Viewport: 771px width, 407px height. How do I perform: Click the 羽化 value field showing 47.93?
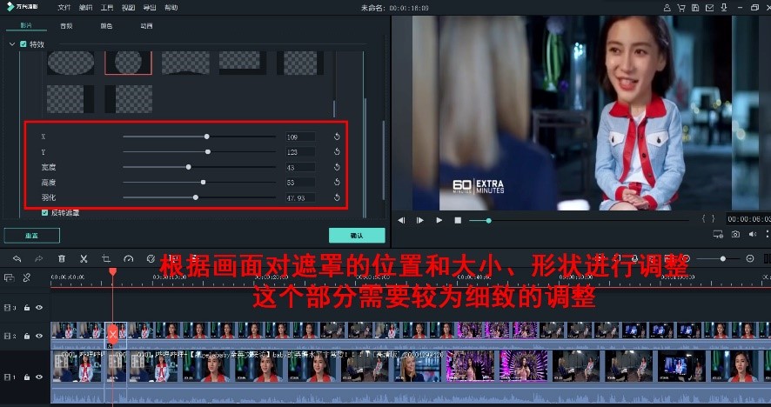(300, 198)
